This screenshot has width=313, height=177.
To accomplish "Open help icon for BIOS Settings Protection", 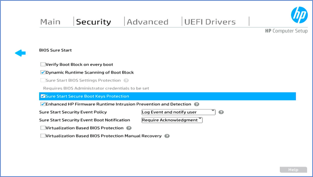I will pyautogui.click(x=126, y=80).
